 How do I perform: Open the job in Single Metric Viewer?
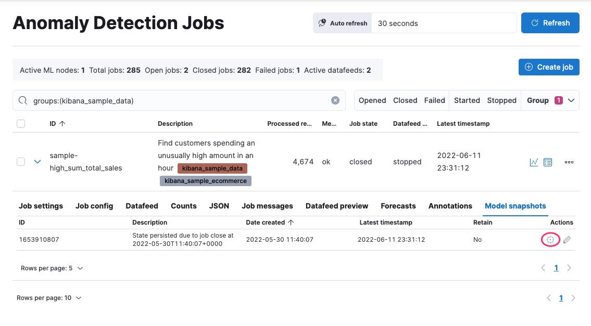[x=533, y=162]
